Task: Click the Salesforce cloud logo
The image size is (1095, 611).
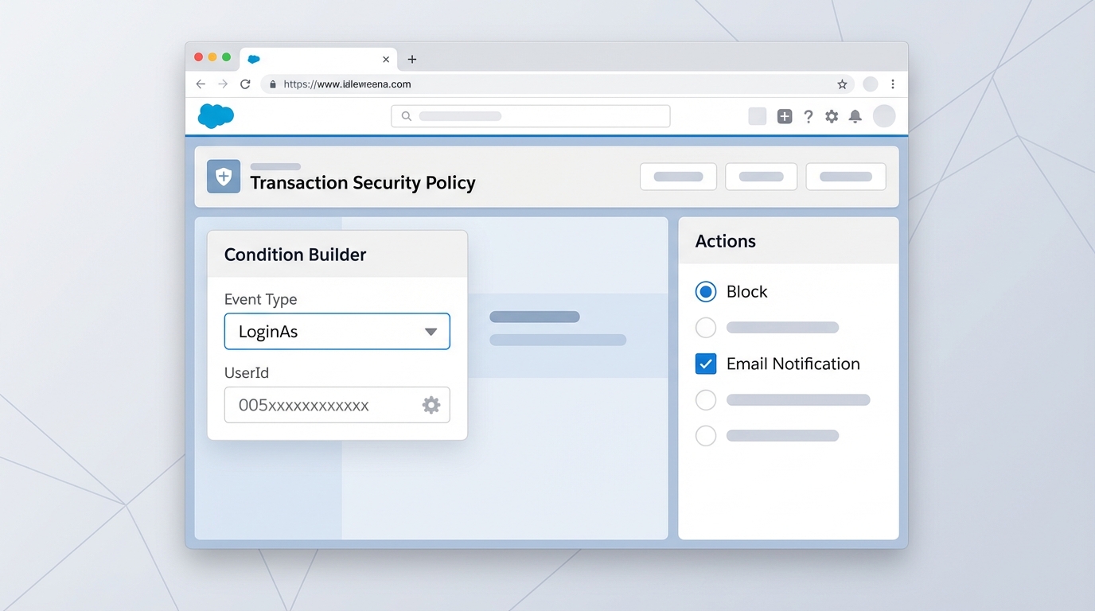Action: (x=216, y=116)
